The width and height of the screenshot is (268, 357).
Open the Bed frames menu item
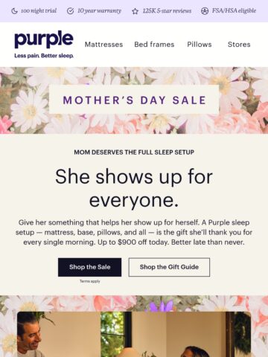click(x=154, y=45)
